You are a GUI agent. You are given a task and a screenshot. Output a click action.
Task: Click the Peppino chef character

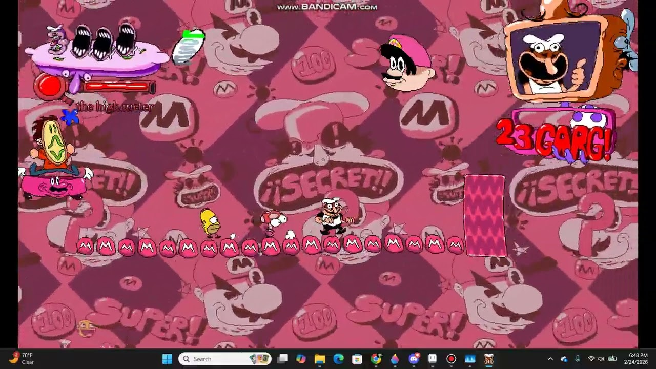click(x=333, y=217)
